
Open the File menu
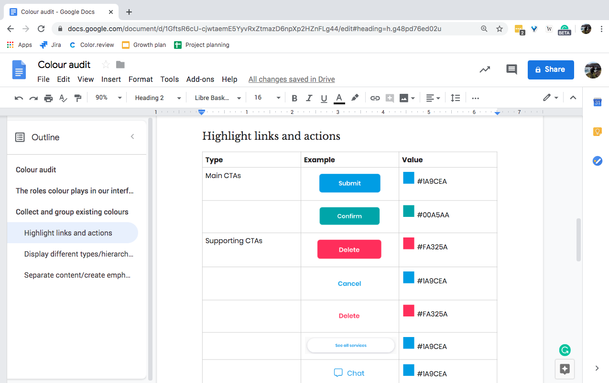(43, 79)
